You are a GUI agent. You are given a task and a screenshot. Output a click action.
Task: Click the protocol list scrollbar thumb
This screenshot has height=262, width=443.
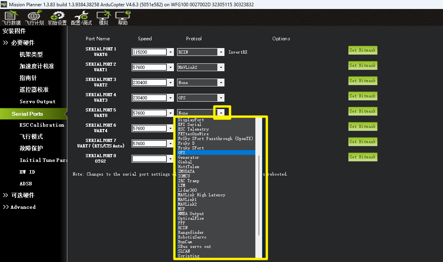click(258, 196)
